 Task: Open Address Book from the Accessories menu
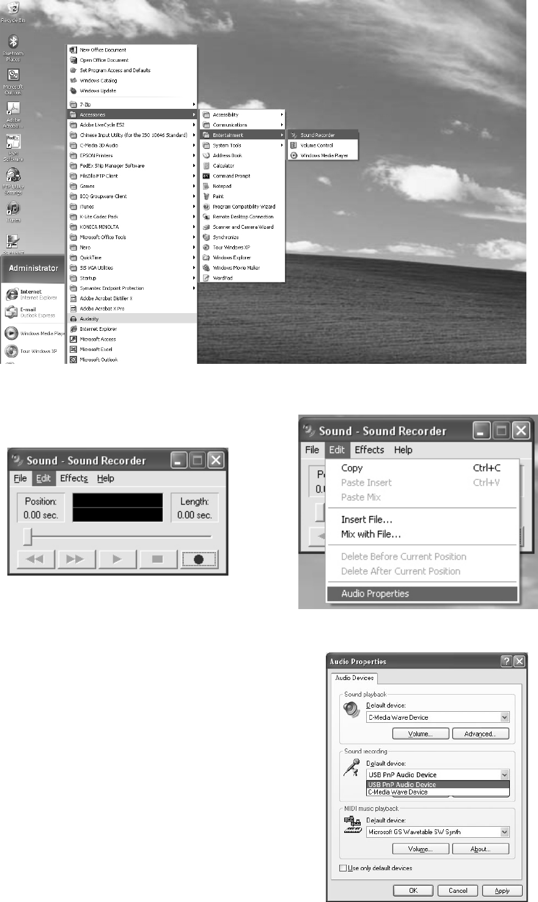pos(242,155)
